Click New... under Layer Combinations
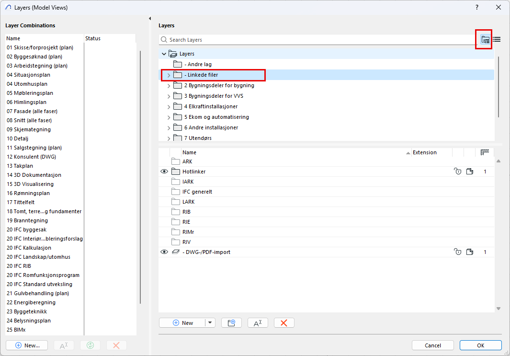Viewport: 510px width, 356px height. tap(27, 345)
